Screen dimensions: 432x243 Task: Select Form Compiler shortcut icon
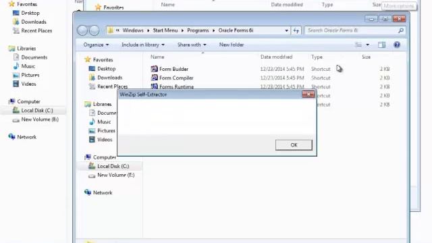(x=155, y=78)
